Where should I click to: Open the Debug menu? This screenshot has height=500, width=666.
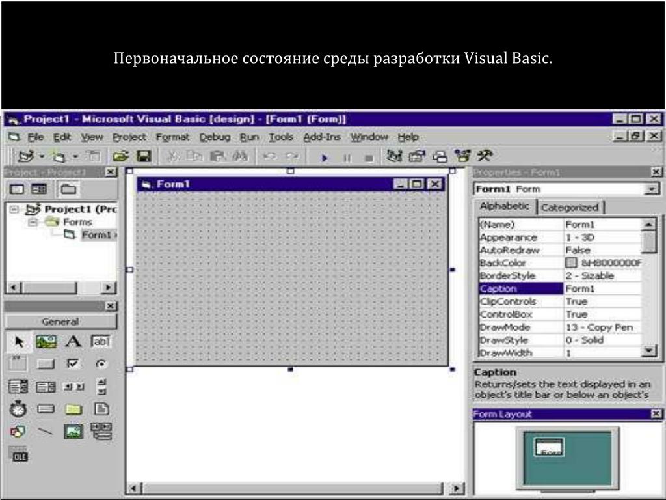click(215, 137)
